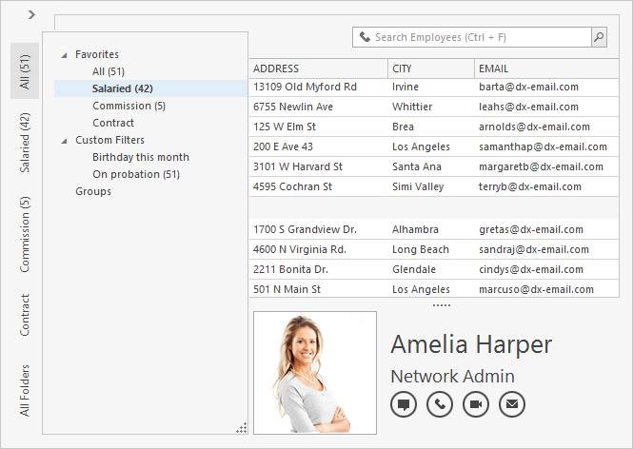Open the All (51) vertical tab

tap(25, 71)
